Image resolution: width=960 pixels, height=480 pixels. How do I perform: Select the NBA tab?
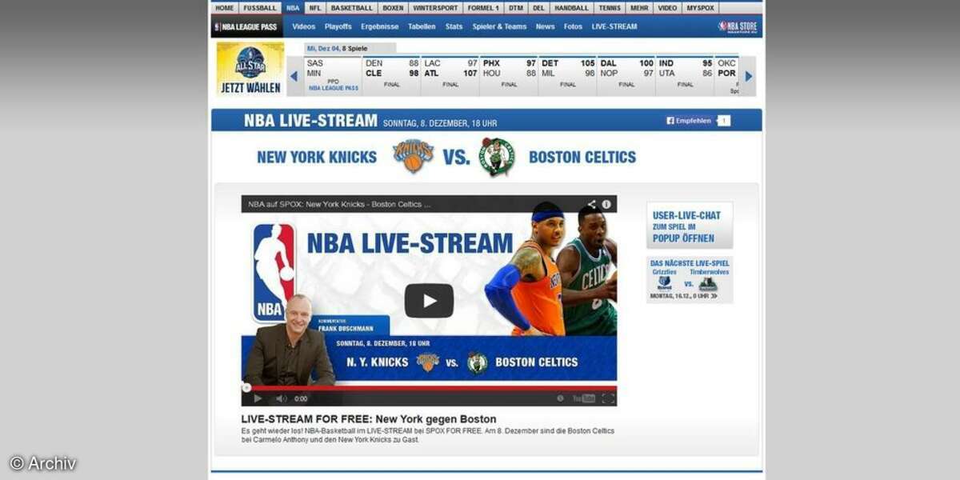[293, 8]
